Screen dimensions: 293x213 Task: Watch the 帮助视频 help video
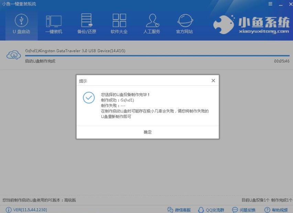pyautogui.click(x=276, y=210)
